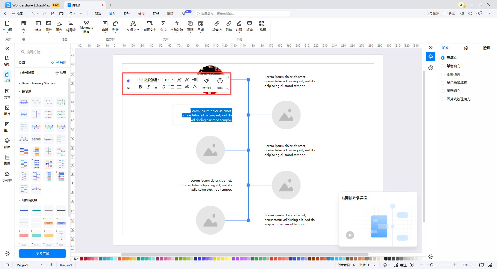Collapse the right properties panel
Image resolution: width=497 pixels, height=269 pixels.
pyautogui.click(x=430, y=48)
